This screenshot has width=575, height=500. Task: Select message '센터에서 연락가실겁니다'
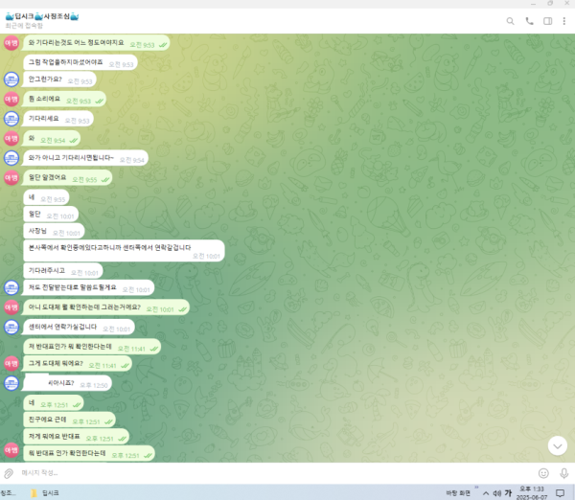[x=79, y=327]
